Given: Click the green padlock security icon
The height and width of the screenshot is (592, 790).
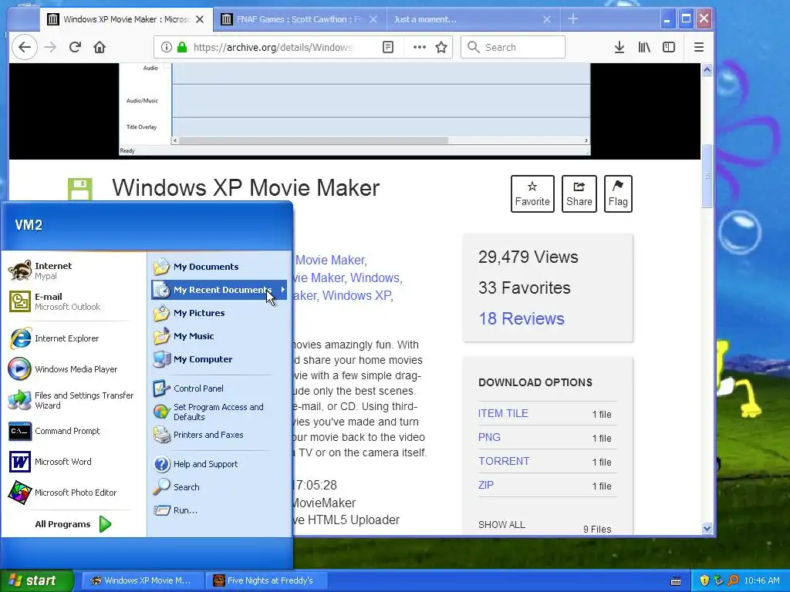Looking at the screenshot, I should tap(182, 47).
